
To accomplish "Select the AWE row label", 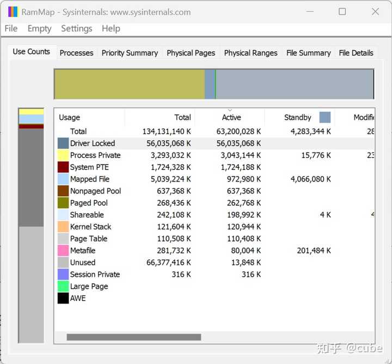I will (x=78, y=298).
